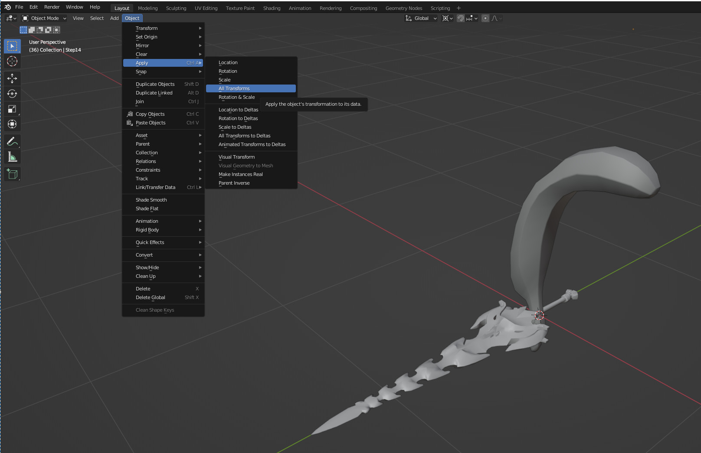Image resolution: width=701 pixels, height=453 pixels.
Task: Choose the Scale tool
Action: click(x=12, y=109)
